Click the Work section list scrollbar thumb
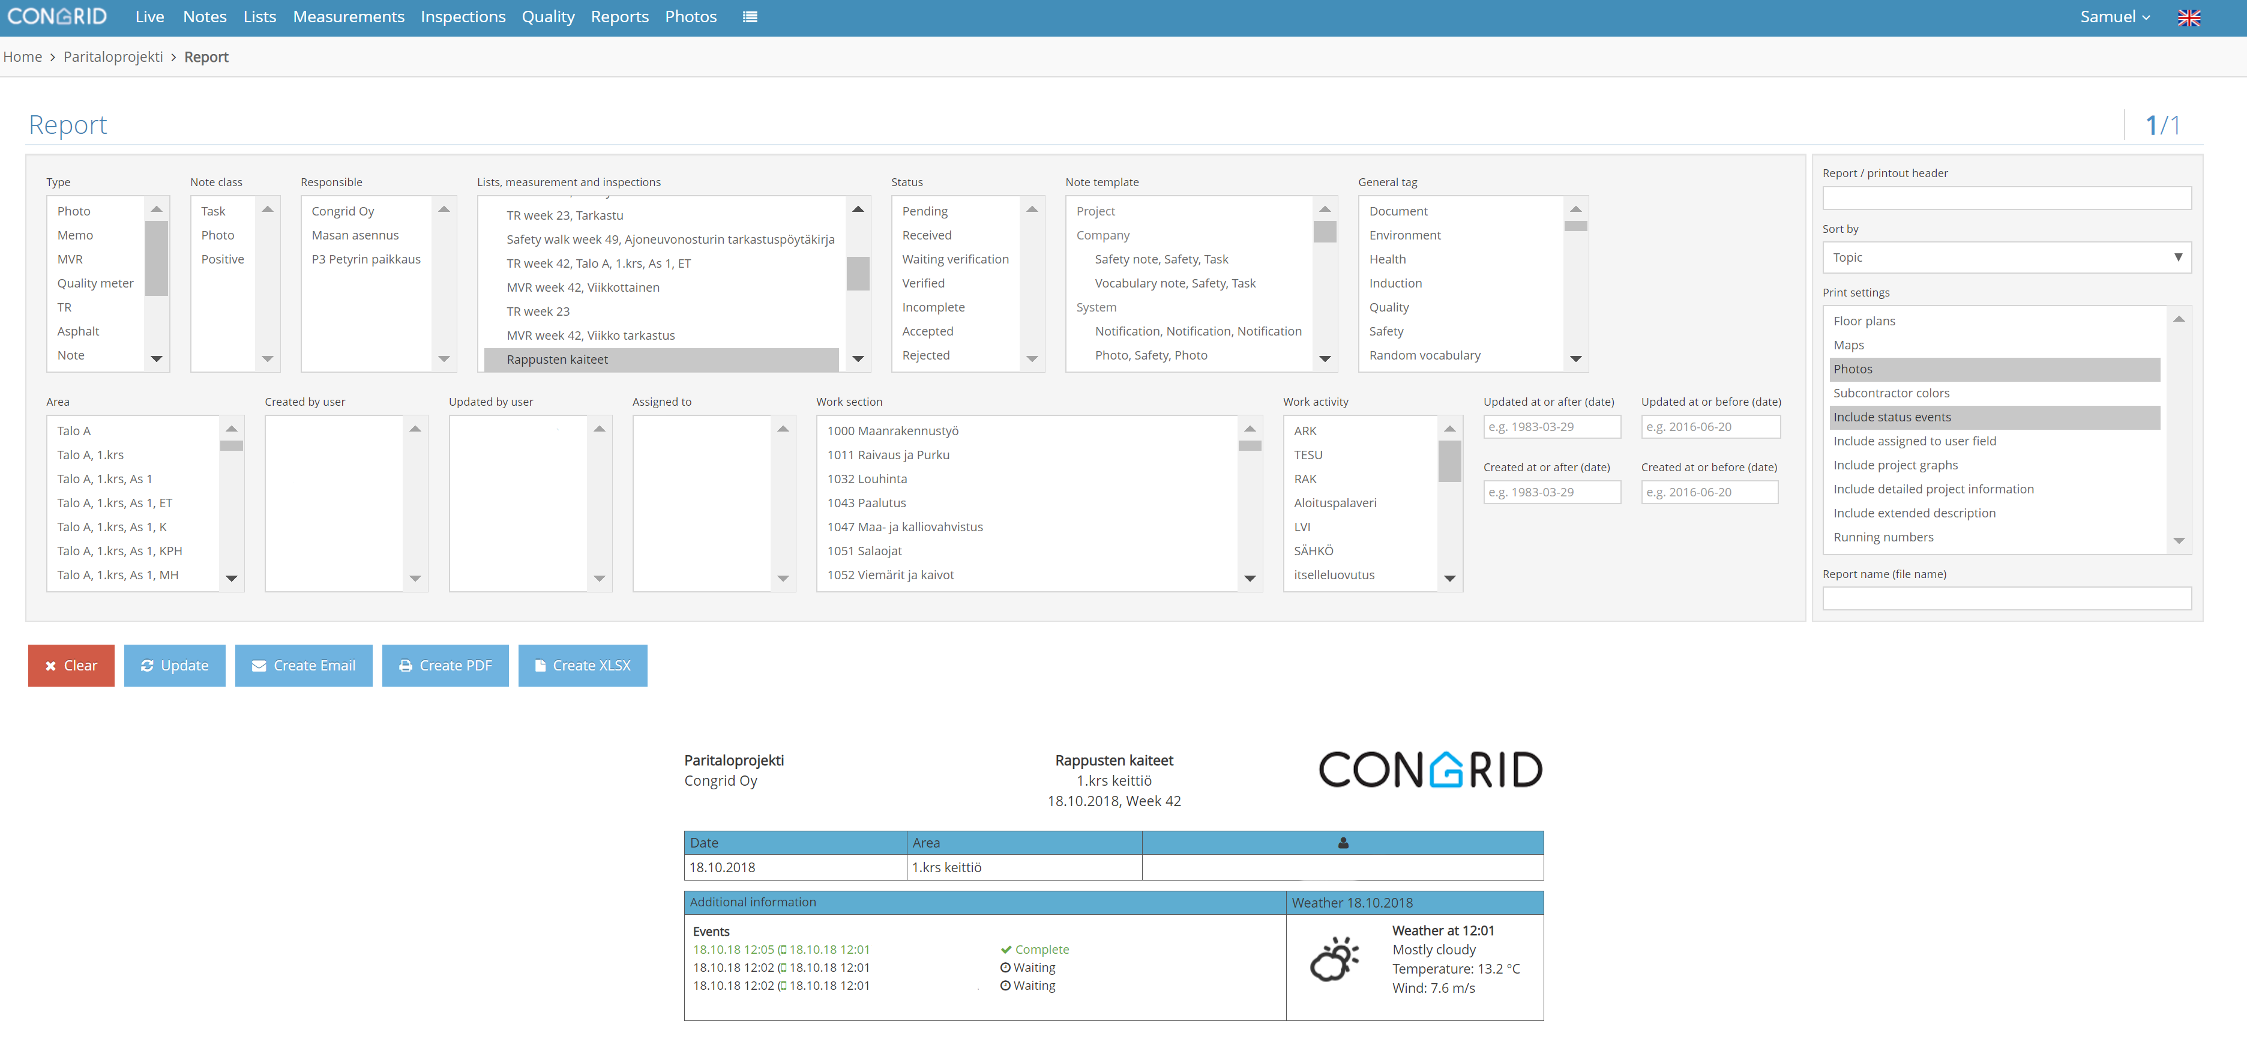2247x1039 pixels. click(1249, 446)
